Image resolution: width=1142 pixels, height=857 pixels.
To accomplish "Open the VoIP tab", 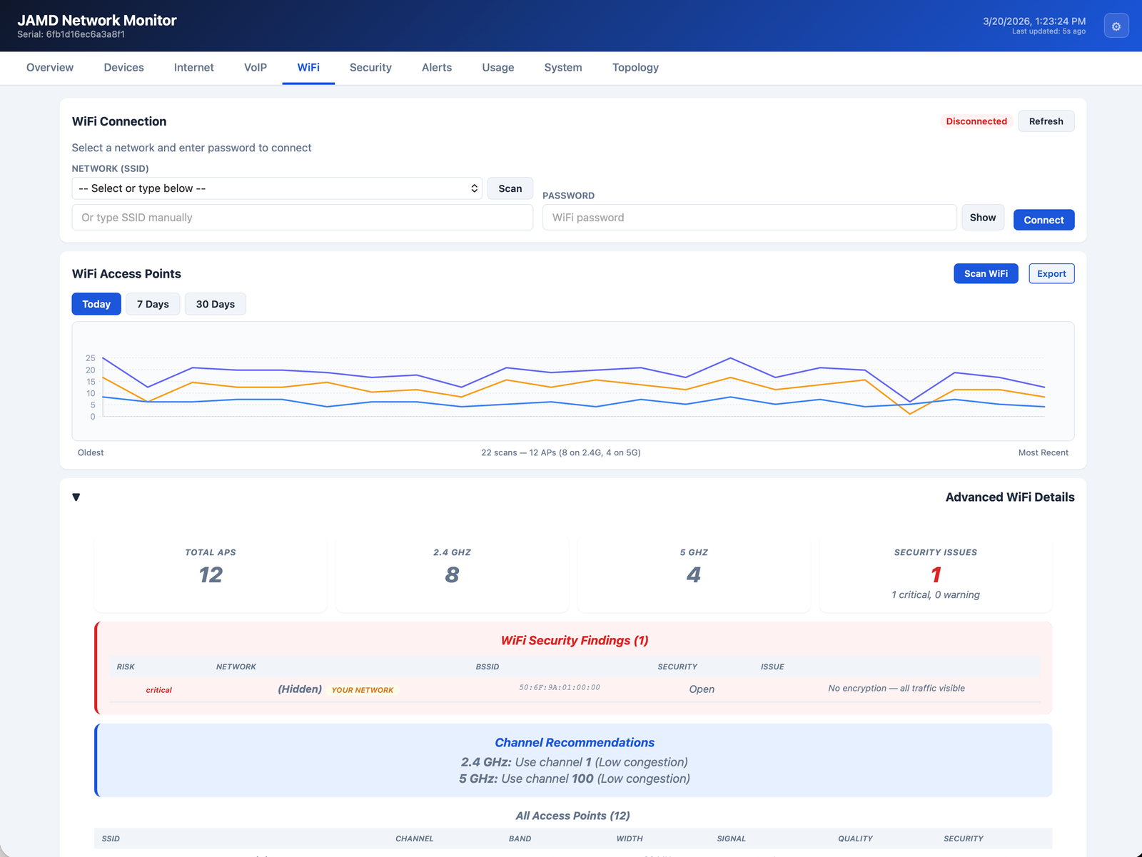I will (x=256, y=68).
